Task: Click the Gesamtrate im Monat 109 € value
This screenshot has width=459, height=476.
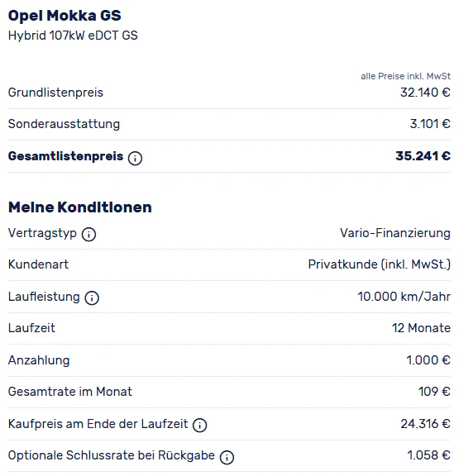Action: [x=434, y=392]
